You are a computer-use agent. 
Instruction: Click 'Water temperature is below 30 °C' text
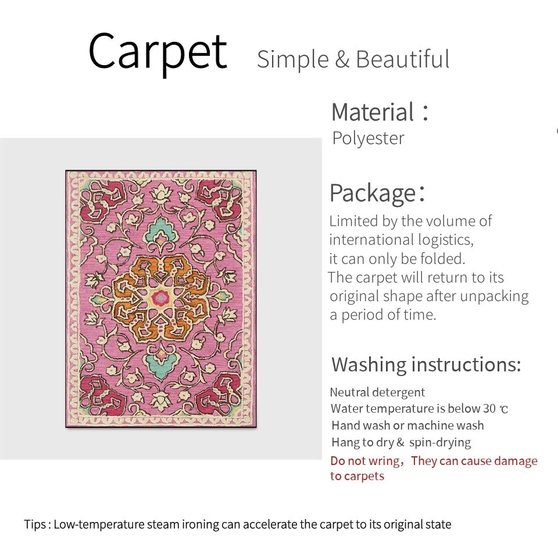pos(419,409)
